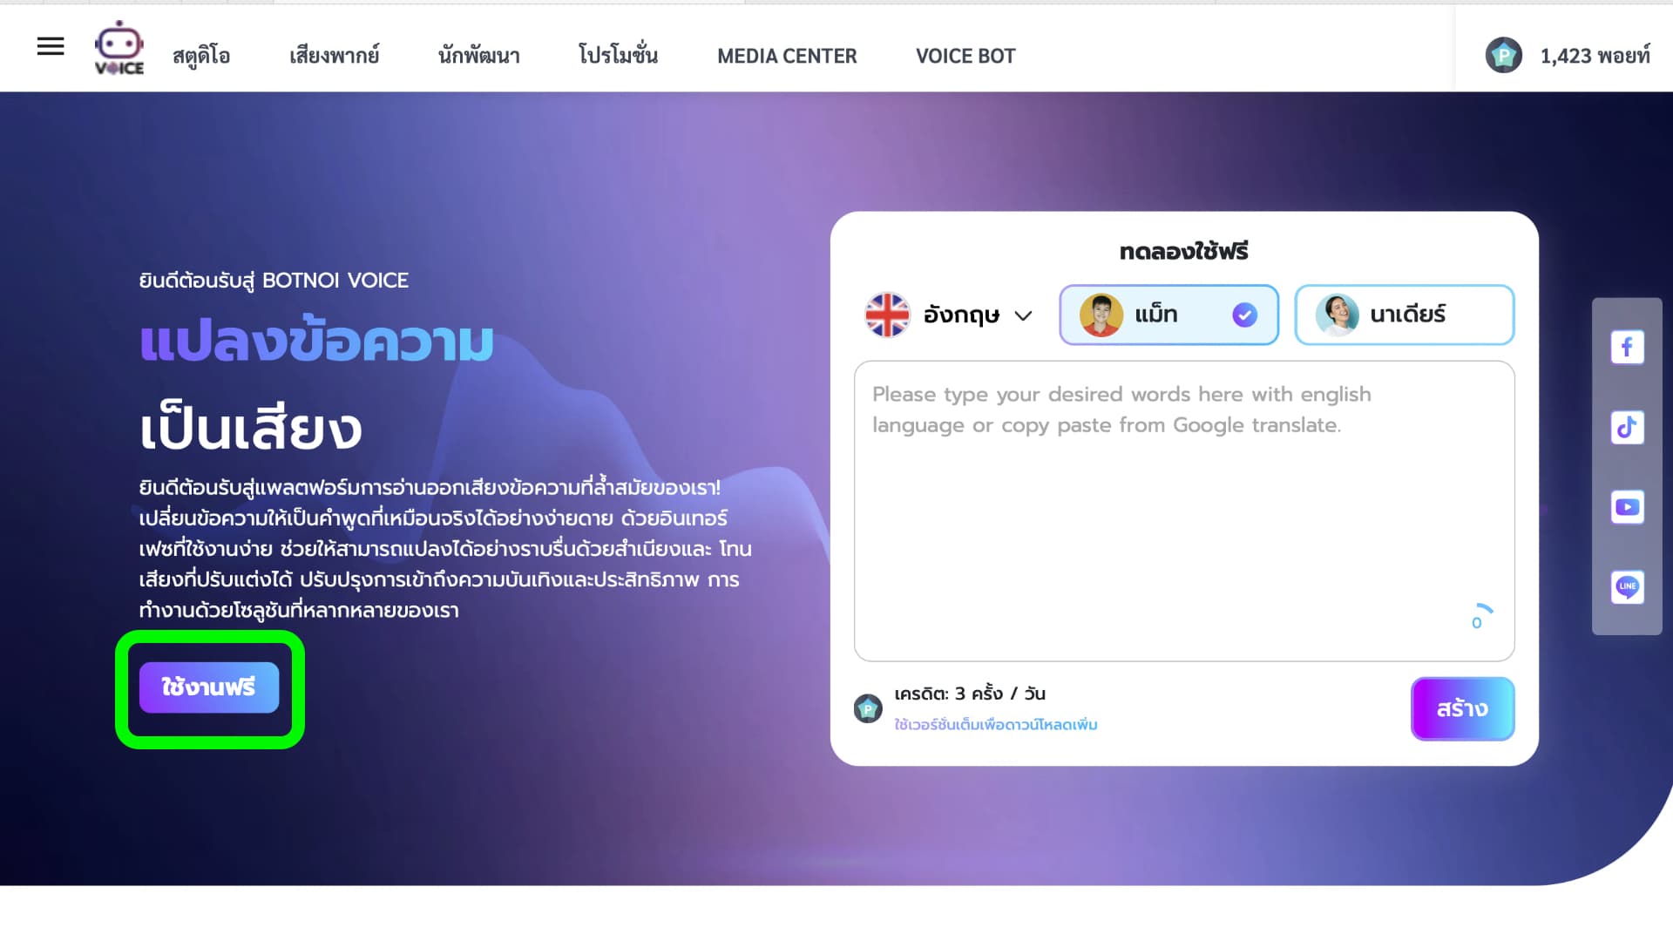The height and width of the screenshot is (941, 1673).
Task: Click the UK flag language icon
Action: pos(887,315)
